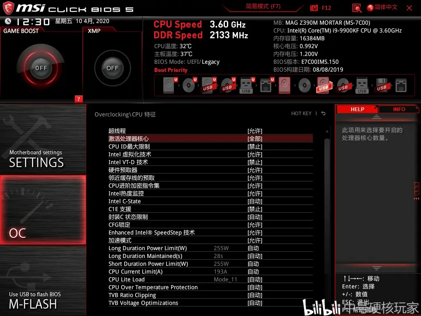Click the globe language icon
The height and width of the screenshot is (316, 421).
370,8
